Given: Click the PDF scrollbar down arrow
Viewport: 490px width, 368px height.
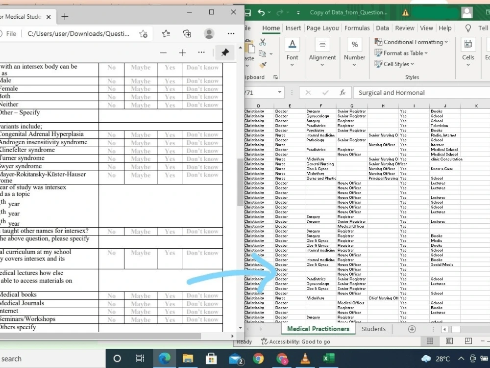Looking at the screenshot, I should (240, 328).
